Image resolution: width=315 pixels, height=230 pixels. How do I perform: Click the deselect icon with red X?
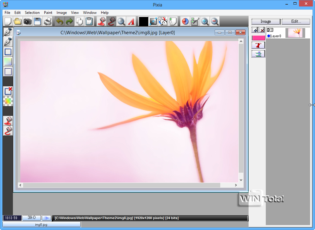tap(8, 91)
